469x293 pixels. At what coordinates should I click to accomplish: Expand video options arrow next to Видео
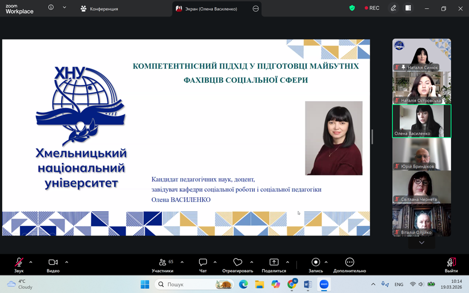(x=66, y=262)
